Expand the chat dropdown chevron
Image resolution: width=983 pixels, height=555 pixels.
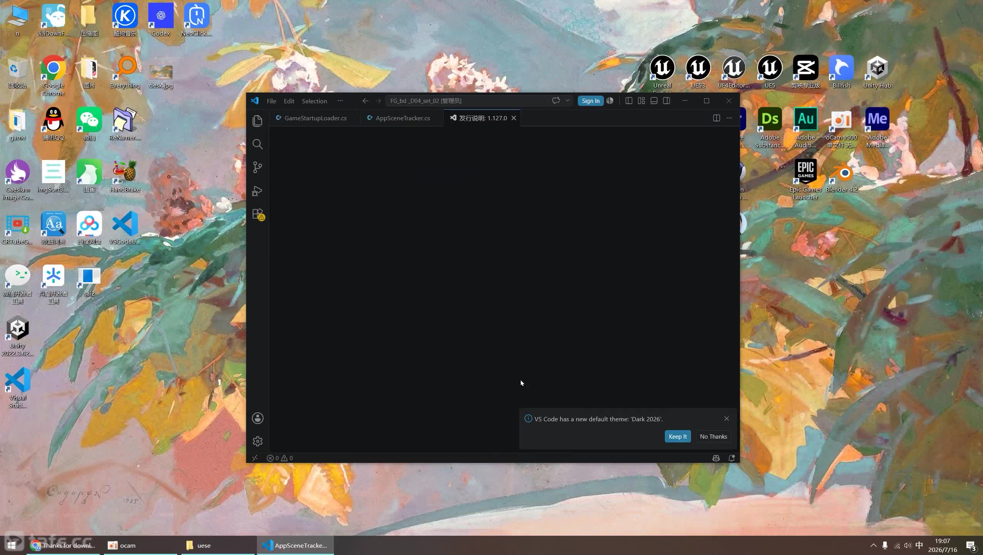567,101
